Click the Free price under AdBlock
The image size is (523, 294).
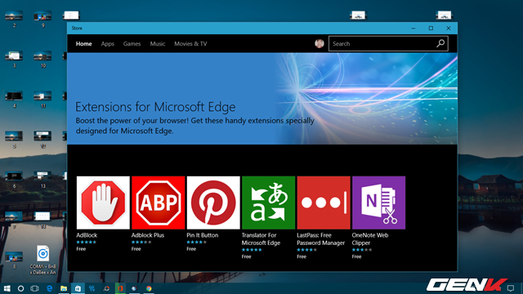[x=81, y=249]
